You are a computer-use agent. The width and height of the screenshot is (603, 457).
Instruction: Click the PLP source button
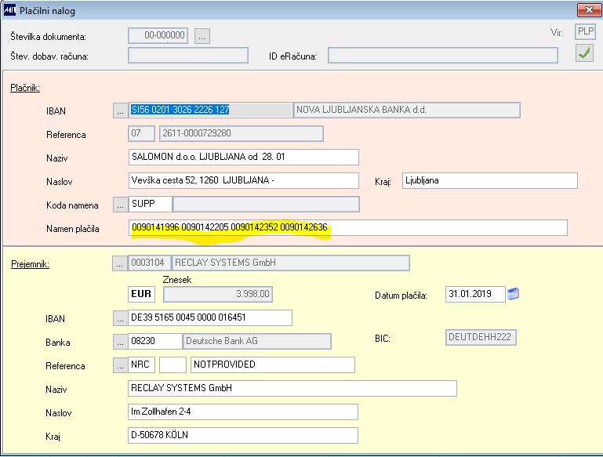click(585, 32)
